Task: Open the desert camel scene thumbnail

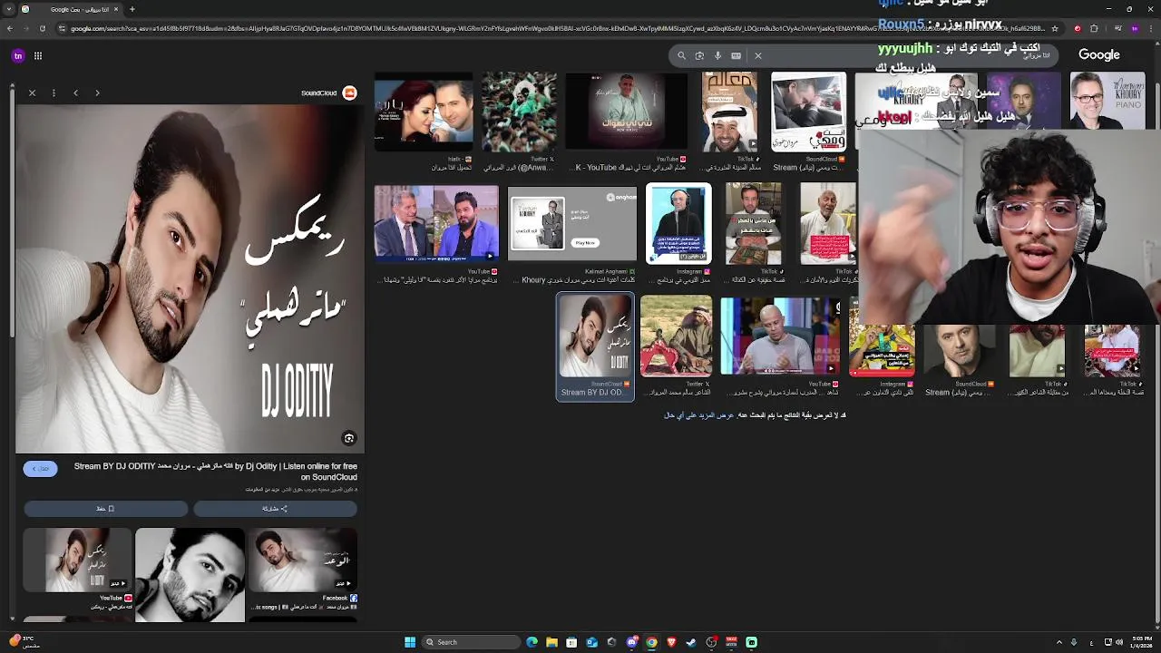Action: click(x=676, y=336)
